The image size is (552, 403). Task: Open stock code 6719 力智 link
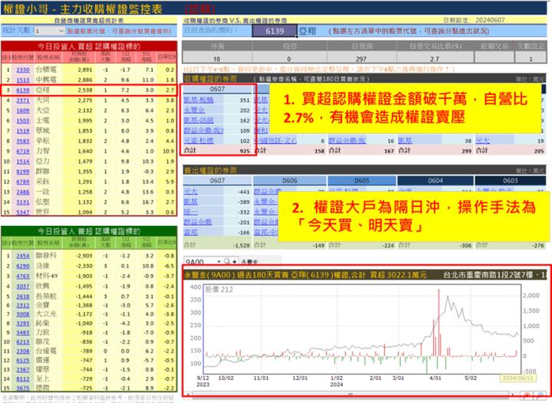click(23, 151)
